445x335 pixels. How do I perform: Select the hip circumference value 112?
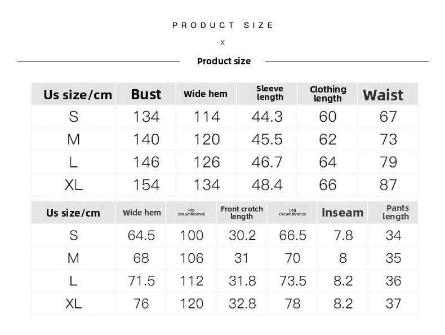[192, 281]
